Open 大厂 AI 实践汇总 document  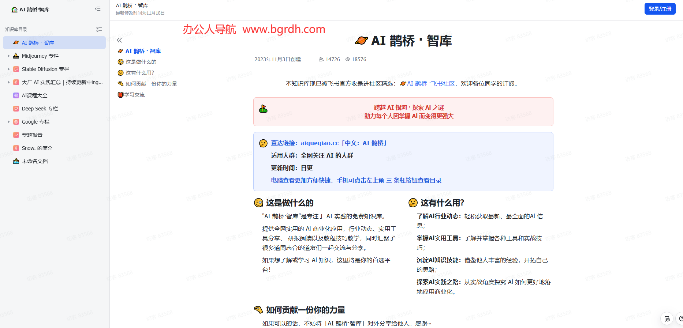[62, 82]
